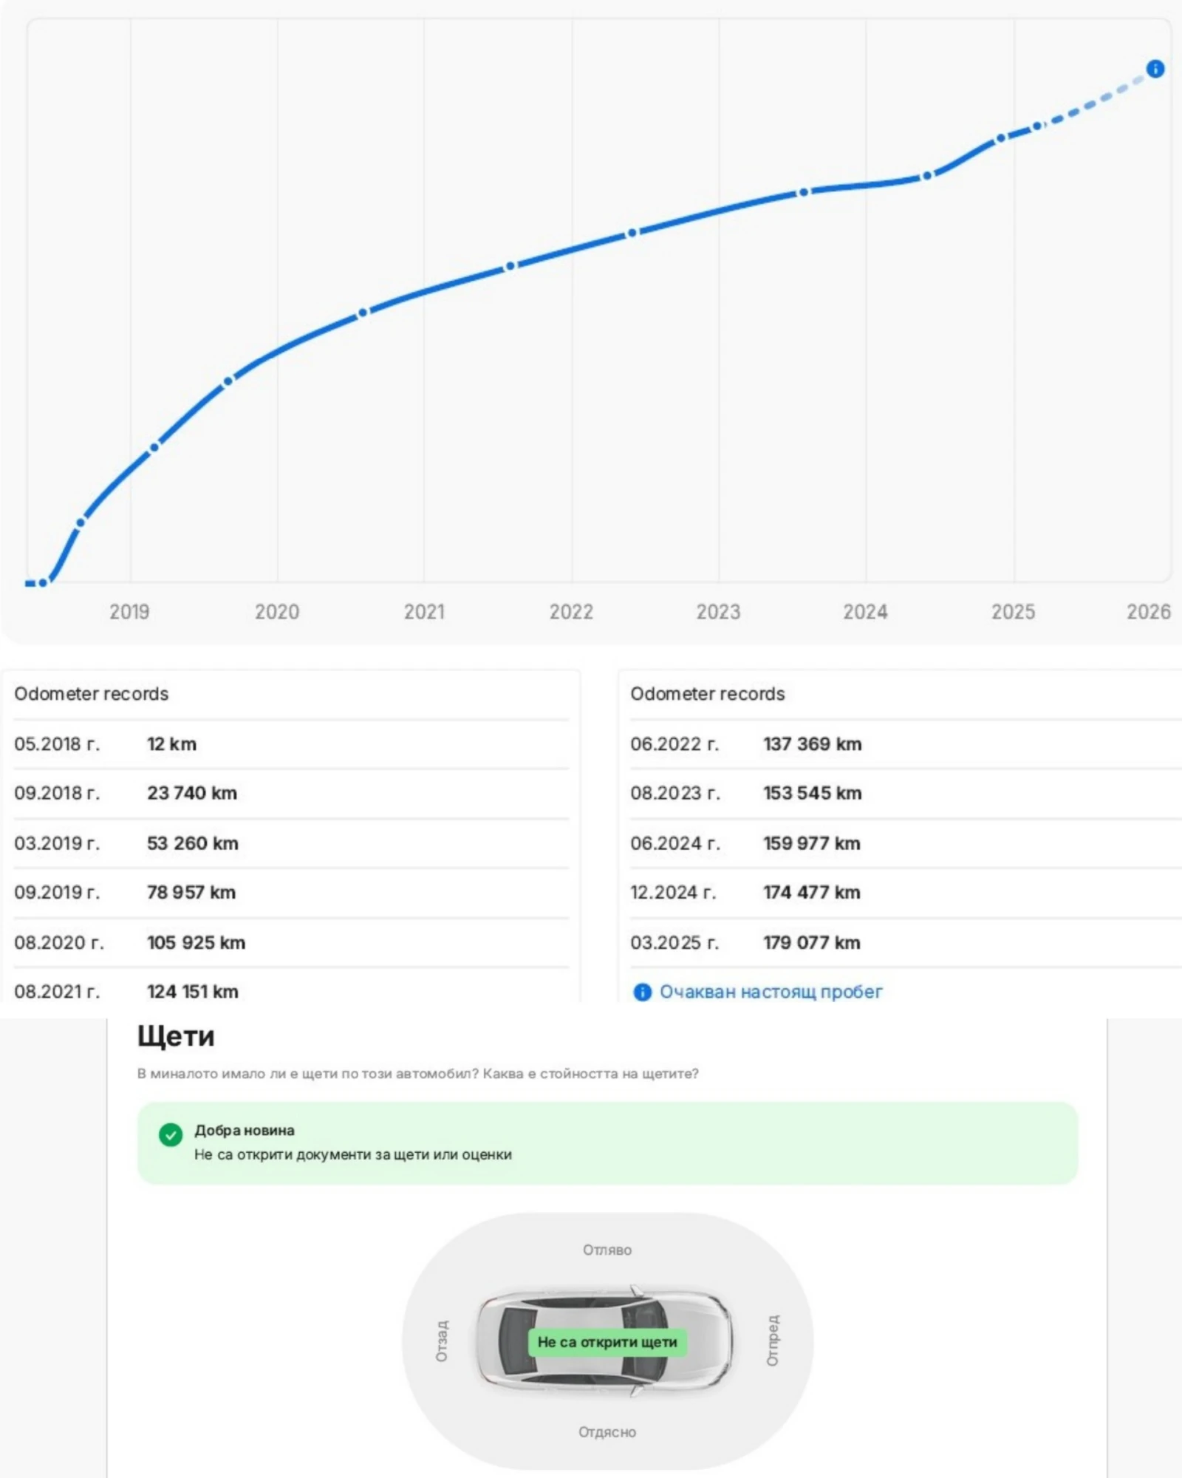Click the 09.2018 graph data point
Image resolution: width=1182 pixels, height=1478 pixels.
81,522
